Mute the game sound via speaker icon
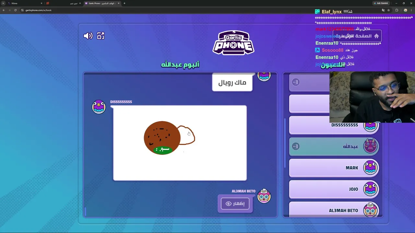 pos(88,36)
